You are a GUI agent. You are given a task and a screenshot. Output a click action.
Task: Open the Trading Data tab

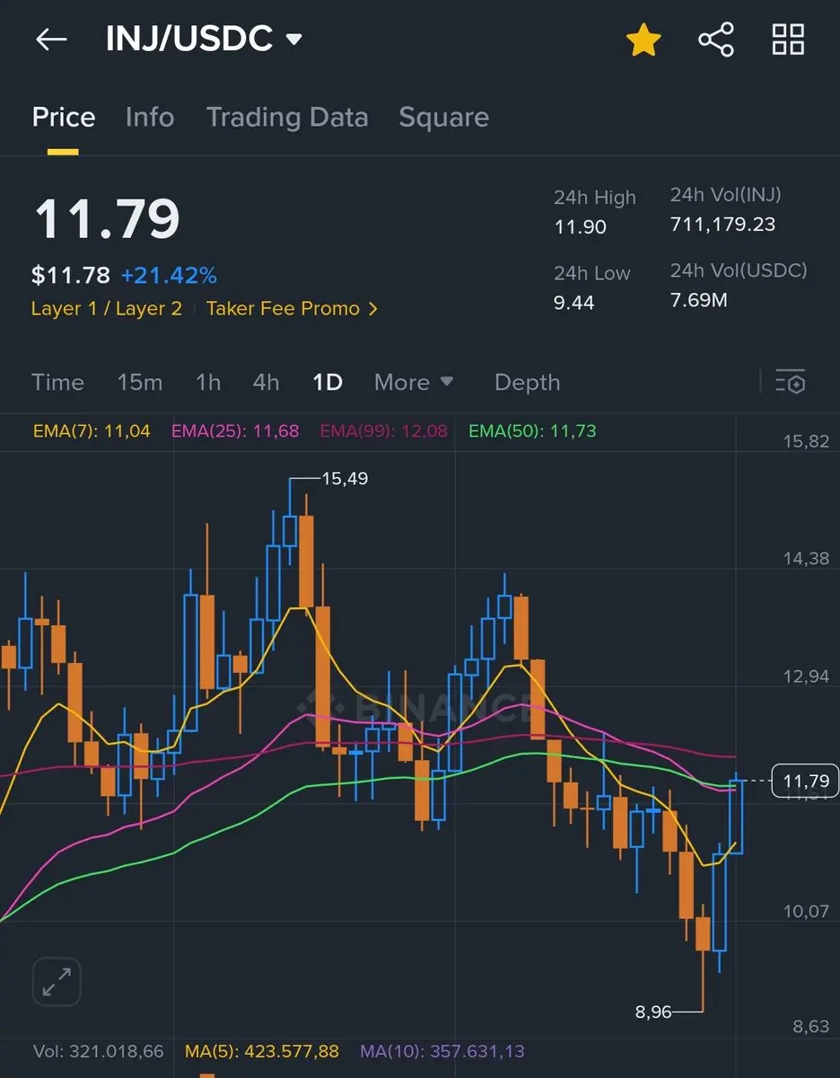pos(287,117)
